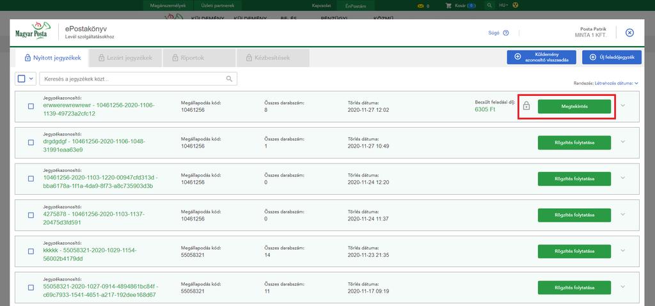Viewport: 655px width, 306px height.
Task: Click the yellow accessibility icon next to HU
Action: coord(515,5)
